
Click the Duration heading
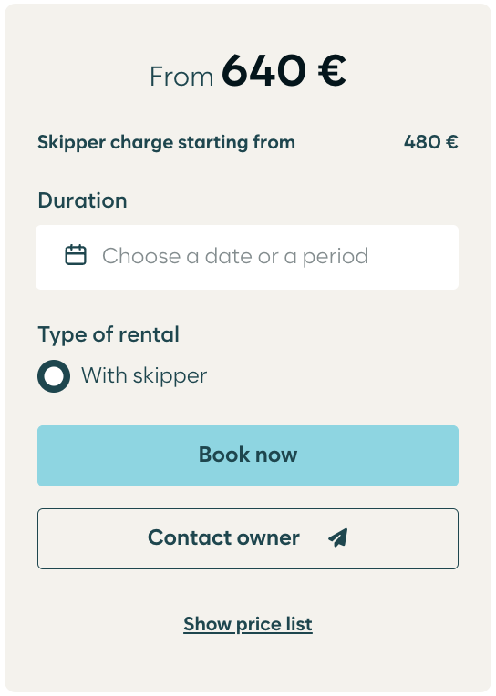point(82,200)
